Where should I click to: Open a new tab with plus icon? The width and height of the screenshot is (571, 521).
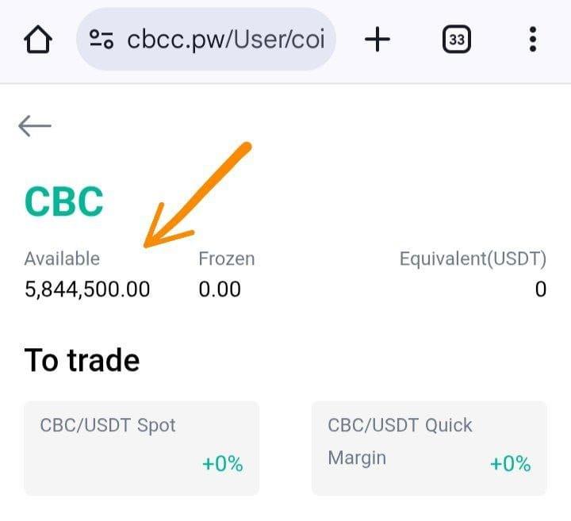tap(377, 40)
